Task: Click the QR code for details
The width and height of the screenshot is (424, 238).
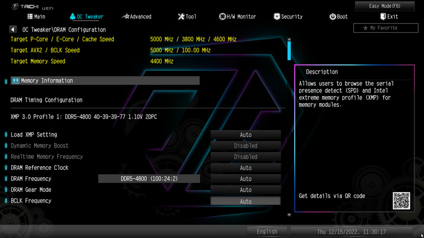Action: (401, 200)
